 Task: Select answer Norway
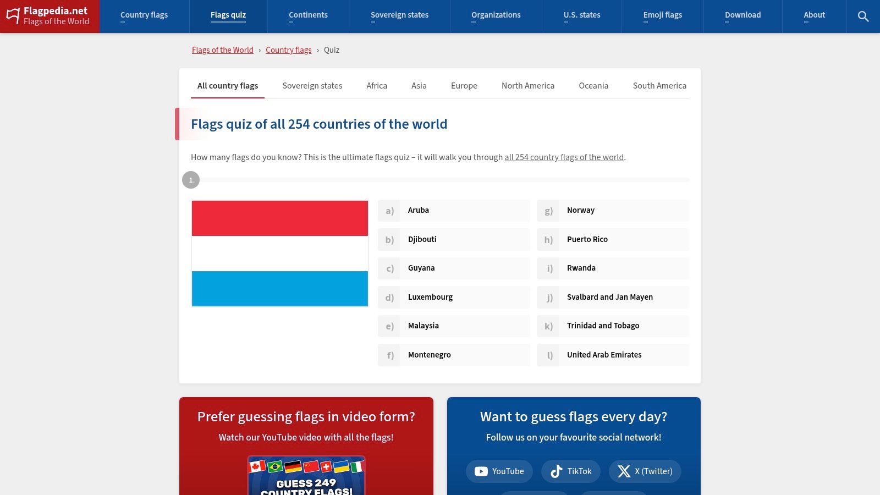point(613,210)
